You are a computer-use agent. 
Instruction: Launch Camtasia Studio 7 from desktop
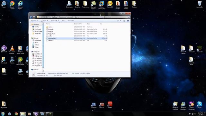(94, 5)
